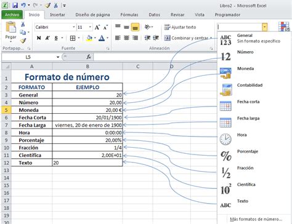292x224 pixels.
Task: Apply the font color A
Action: [102, 38]
